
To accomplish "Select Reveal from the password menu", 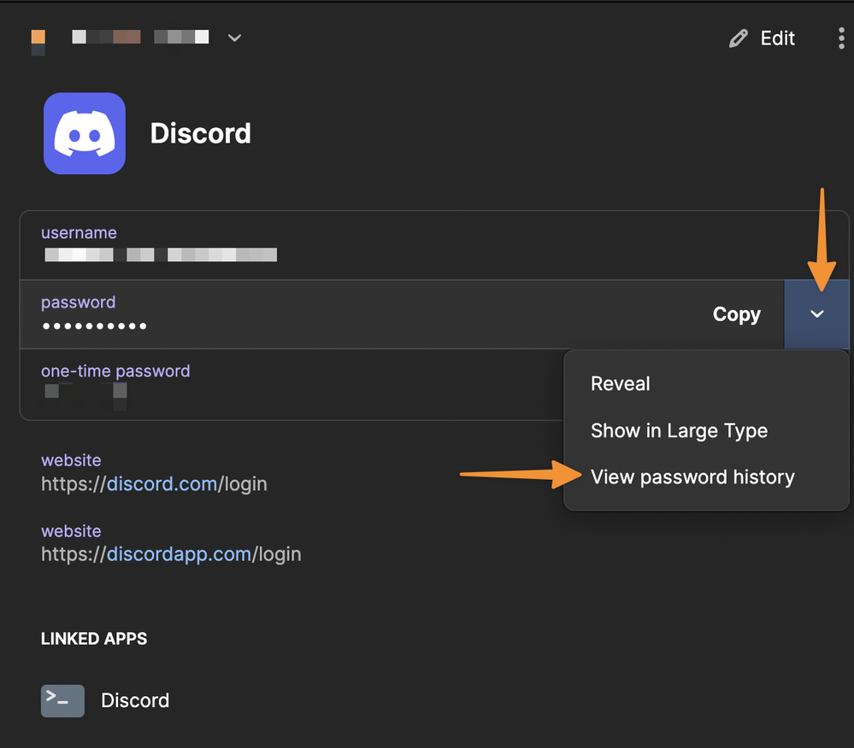I will (621, 384).
